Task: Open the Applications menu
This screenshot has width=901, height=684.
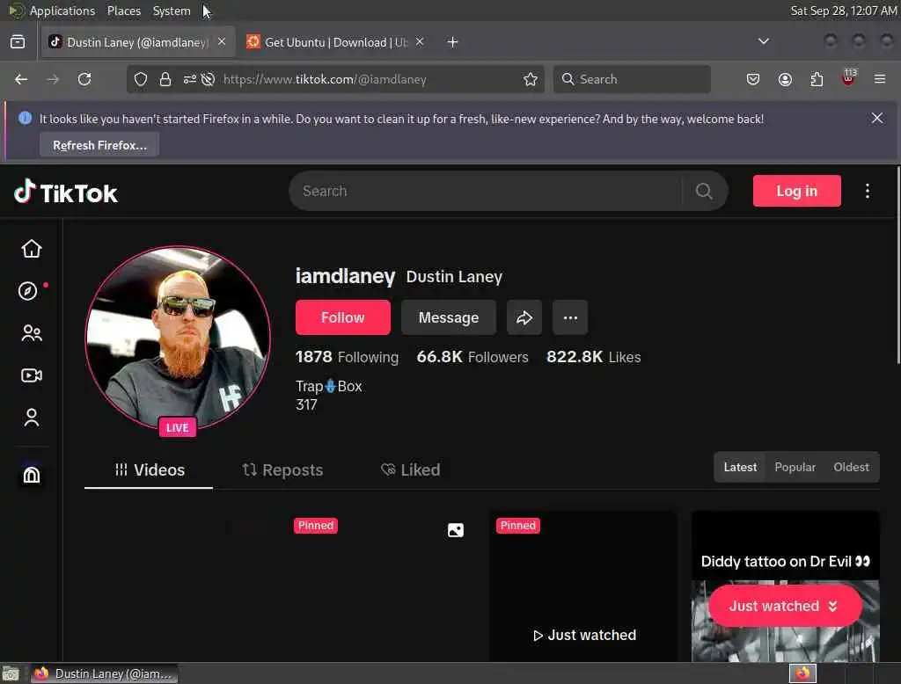Action: coord(62,11)
